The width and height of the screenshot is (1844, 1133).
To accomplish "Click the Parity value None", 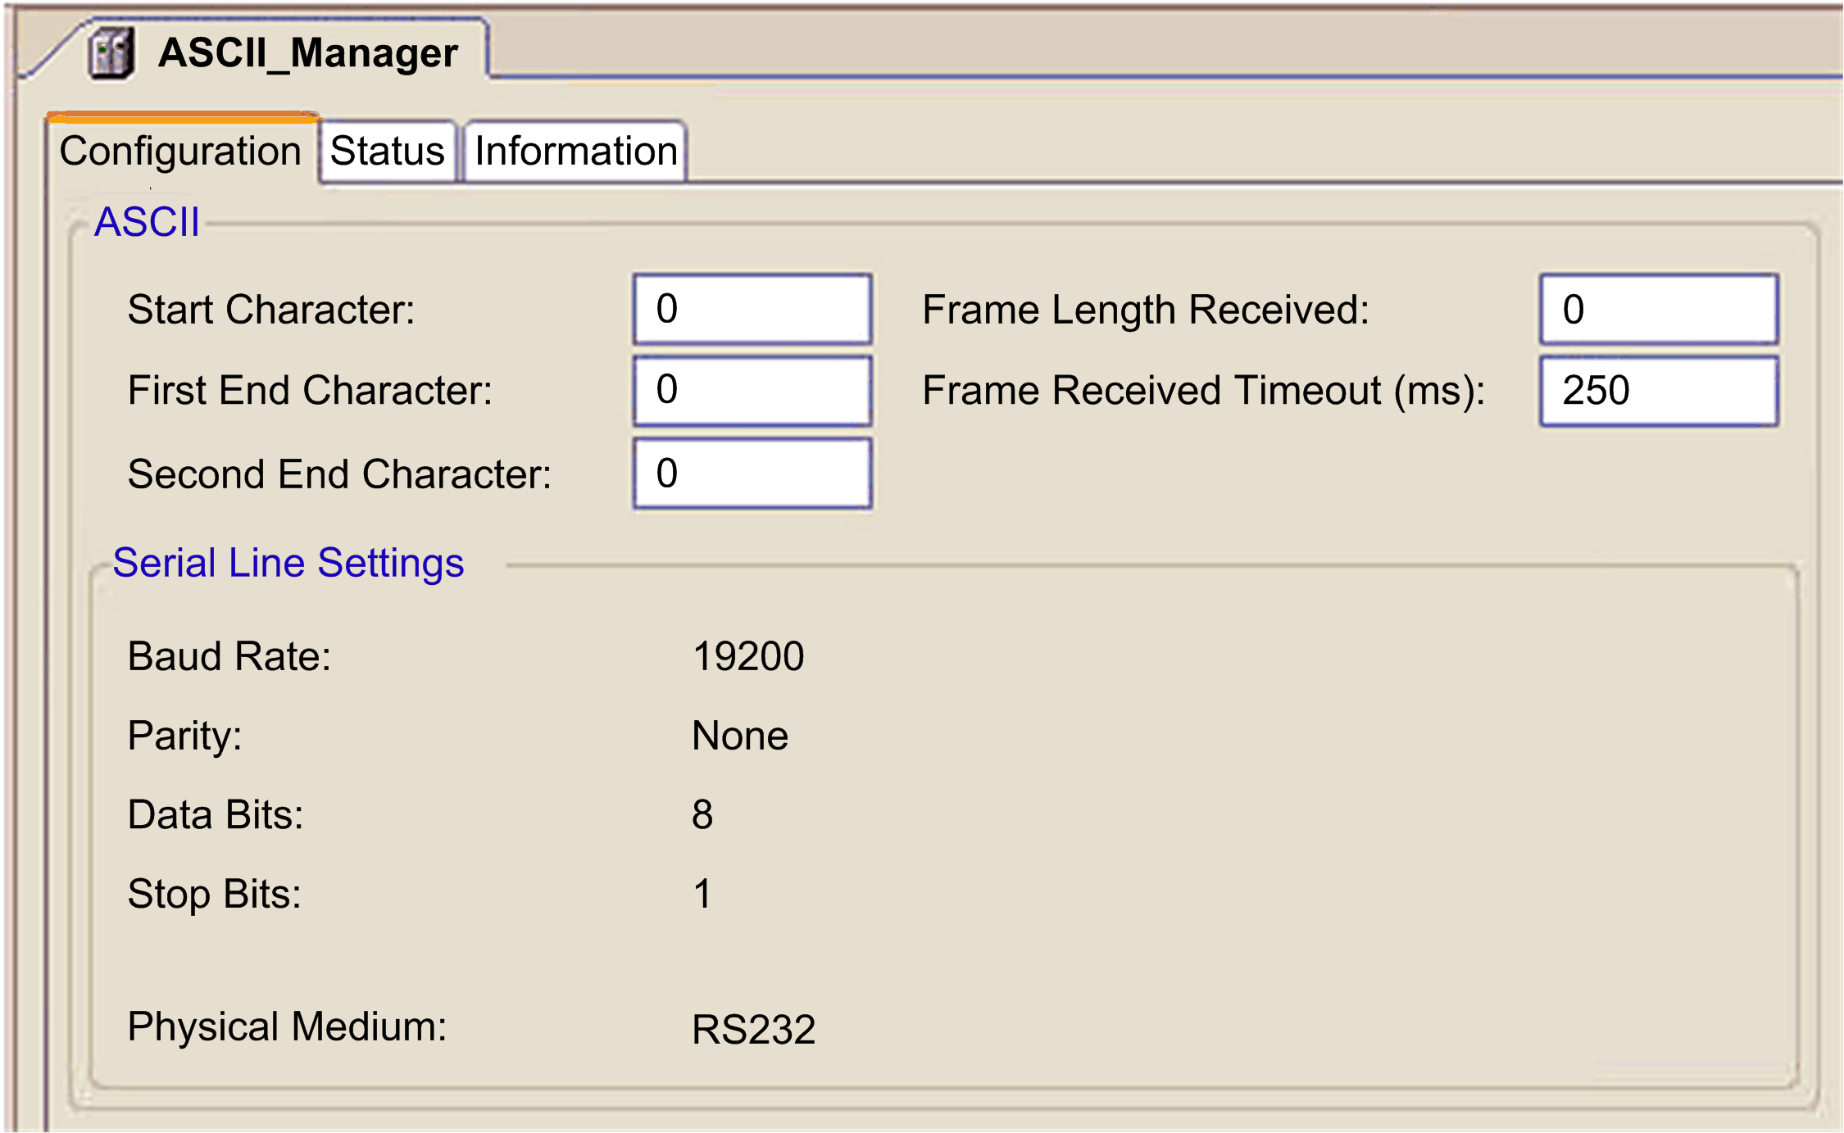I will point(739,736).
